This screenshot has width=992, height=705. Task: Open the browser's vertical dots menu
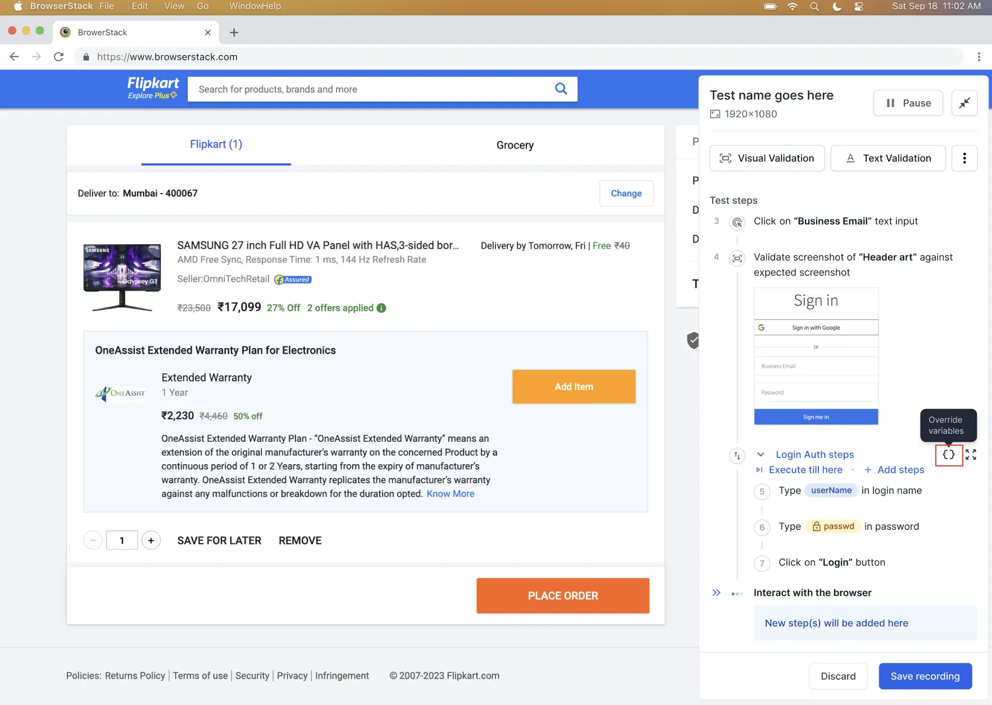tap(979, 57)
